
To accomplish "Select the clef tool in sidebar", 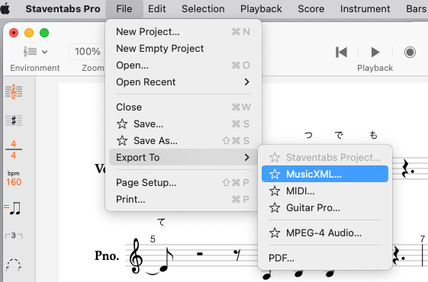I will tap(14, 91).
